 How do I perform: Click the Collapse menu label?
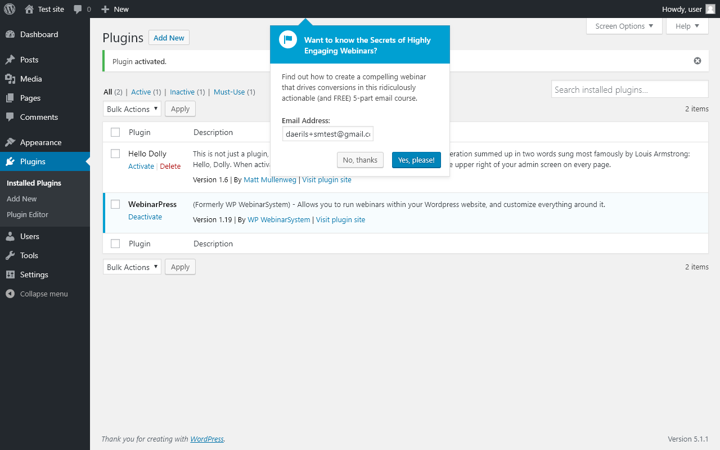point(44,294)
